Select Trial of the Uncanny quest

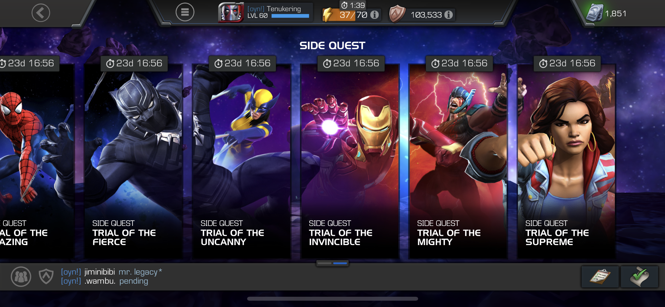(x=242, y=161)
